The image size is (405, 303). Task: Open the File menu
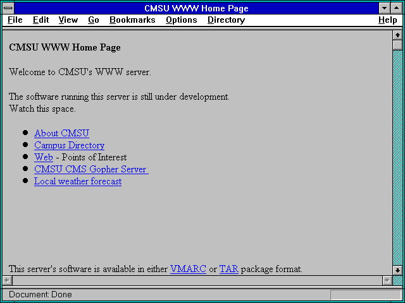click(x=15, y=20)
